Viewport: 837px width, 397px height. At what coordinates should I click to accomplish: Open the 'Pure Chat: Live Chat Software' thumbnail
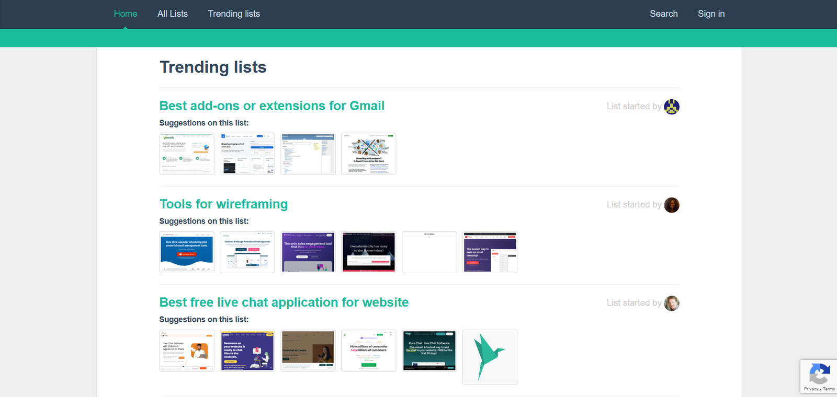429,351
